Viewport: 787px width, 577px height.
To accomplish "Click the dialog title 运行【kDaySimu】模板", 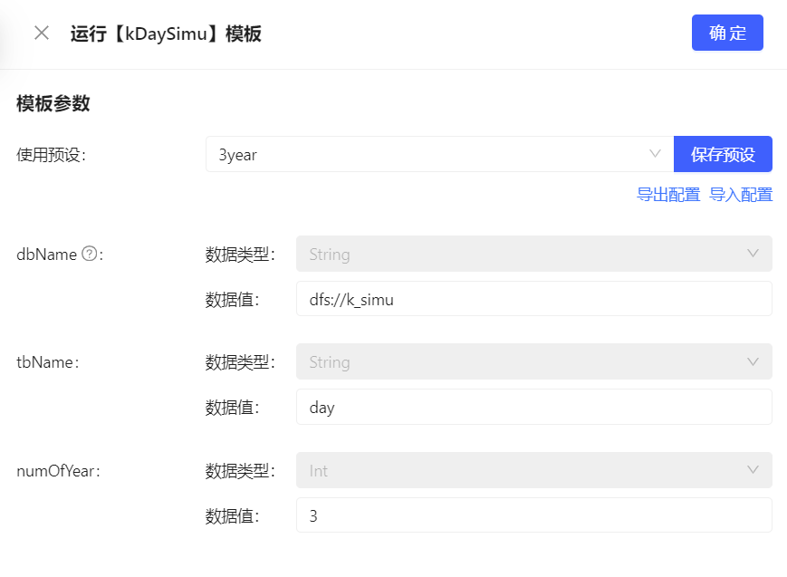I will click(166, 34).
